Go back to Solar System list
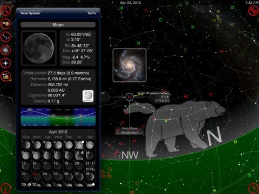259x194 pixels. (x=30, y=13)
